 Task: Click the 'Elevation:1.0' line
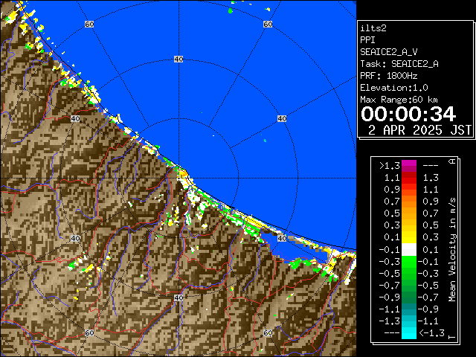pos(394,88)
